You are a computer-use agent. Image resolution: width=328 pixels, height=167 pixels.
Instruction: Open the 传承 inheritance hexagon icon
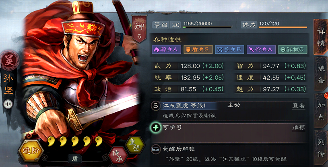(118, 156)
